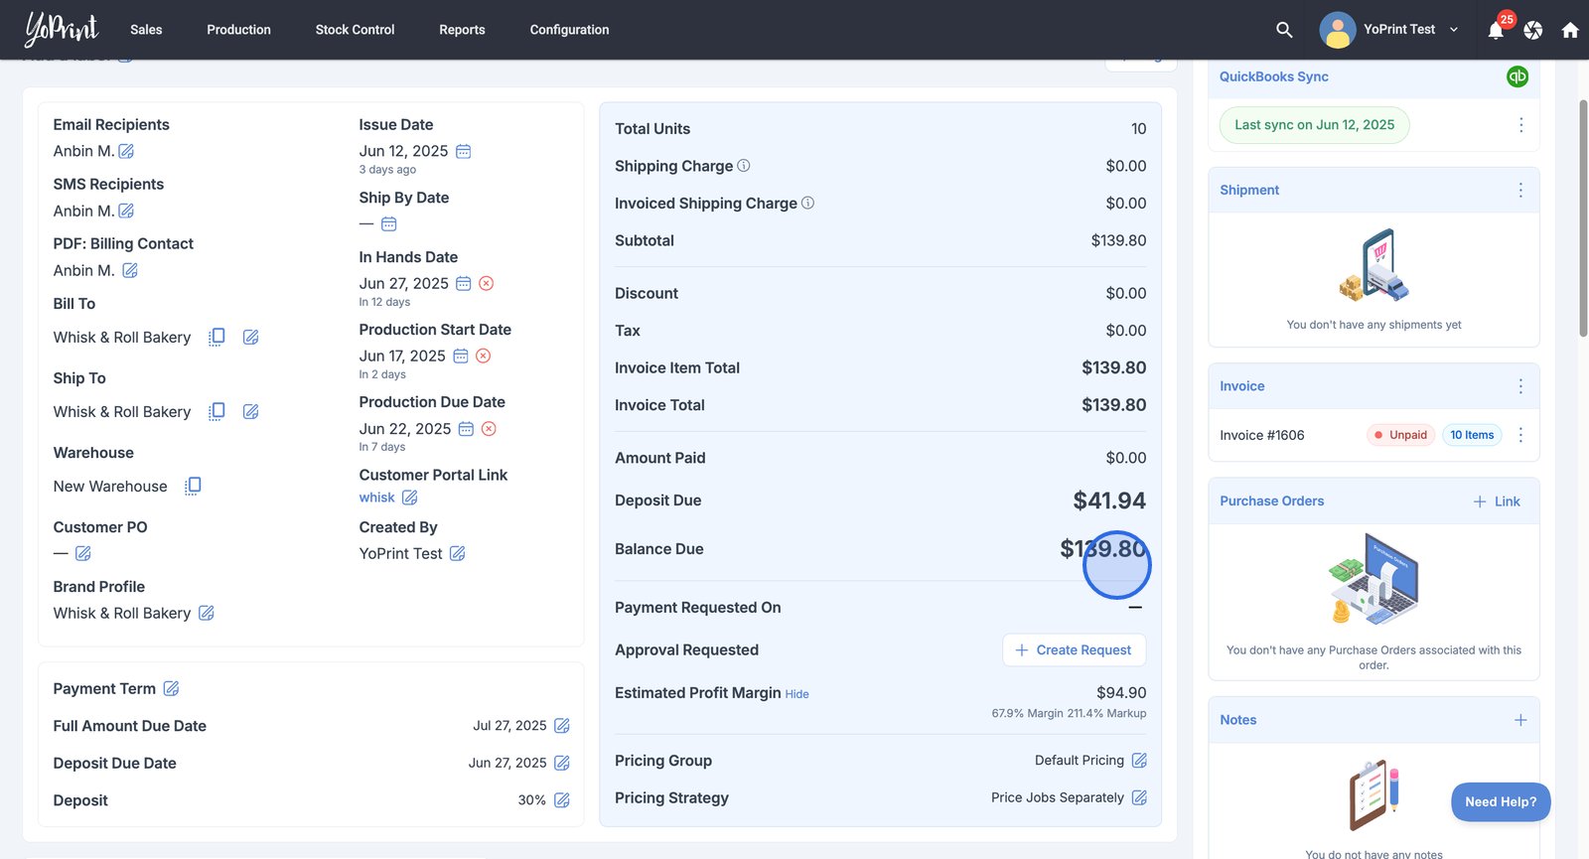
Task: Open the search magnifier in top bar
Action: tap(1284, 30)
